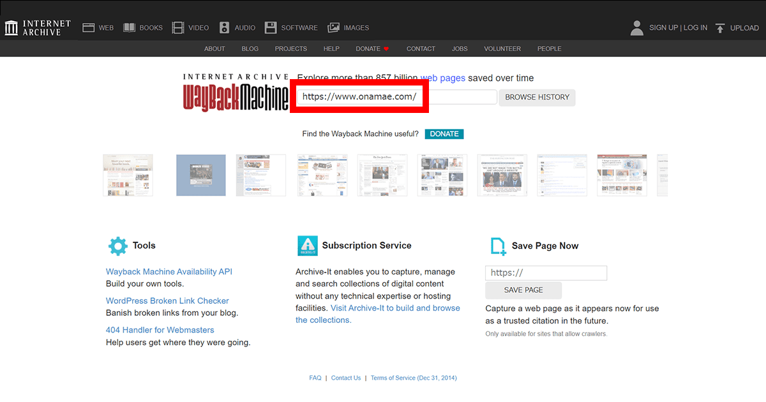The width and height of the screenshot is (766, 402).
Task: Open the PEOPLE page
Action: point(549,48)
